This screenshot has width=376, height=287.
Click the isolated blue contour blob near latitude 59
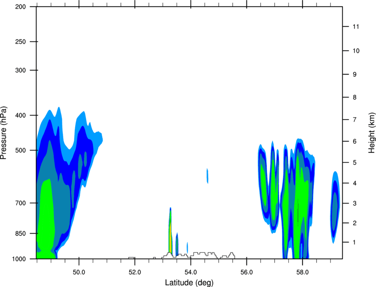pos(335,207)
